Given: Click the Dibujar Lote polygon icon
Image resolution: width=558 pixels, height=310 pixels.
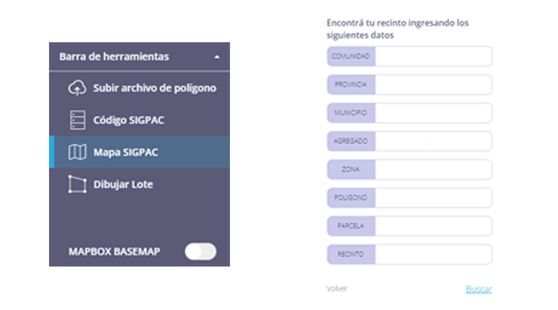Looking at the screenshot, I should tap(77, 184).
